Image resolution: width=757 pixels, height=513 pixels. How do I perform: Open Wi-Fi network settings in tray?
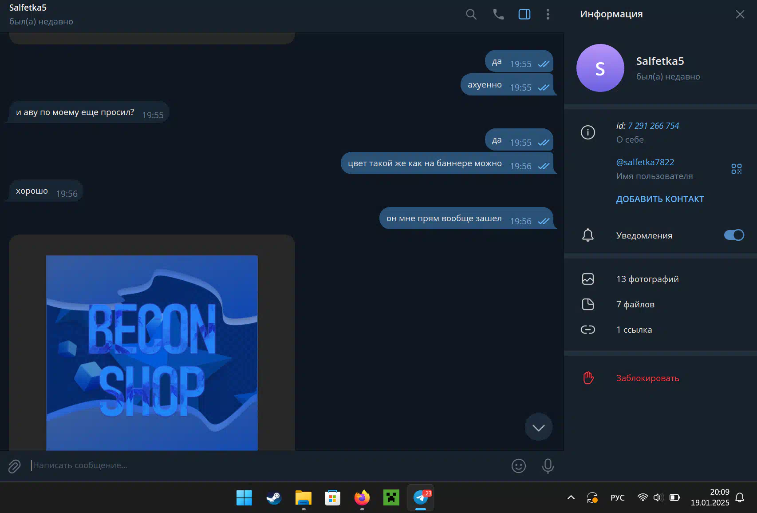643,498
